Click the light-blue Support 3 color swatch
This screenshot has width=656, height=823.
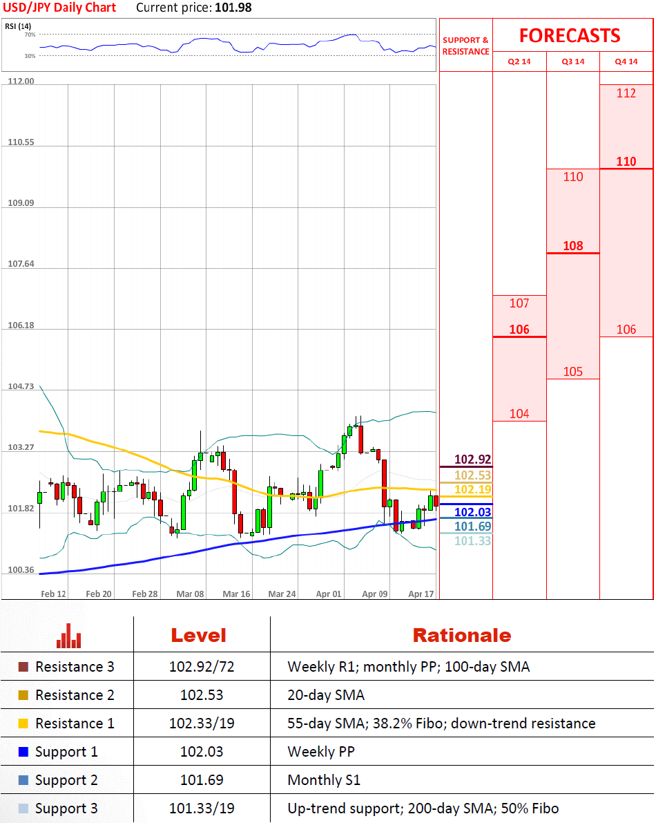click(23, 808)
